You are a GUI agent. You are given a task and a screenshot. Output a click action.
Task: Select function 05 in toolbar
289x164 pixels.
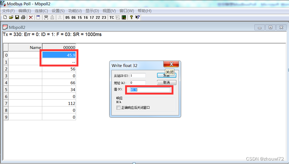click(x=68, y=17)
